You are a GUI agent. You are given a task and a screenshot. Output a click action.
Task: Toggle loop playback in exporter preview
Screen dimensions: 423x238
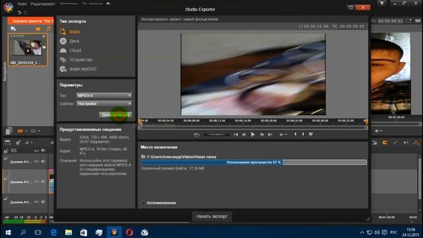pyautogui.click(x=197, y=134)
